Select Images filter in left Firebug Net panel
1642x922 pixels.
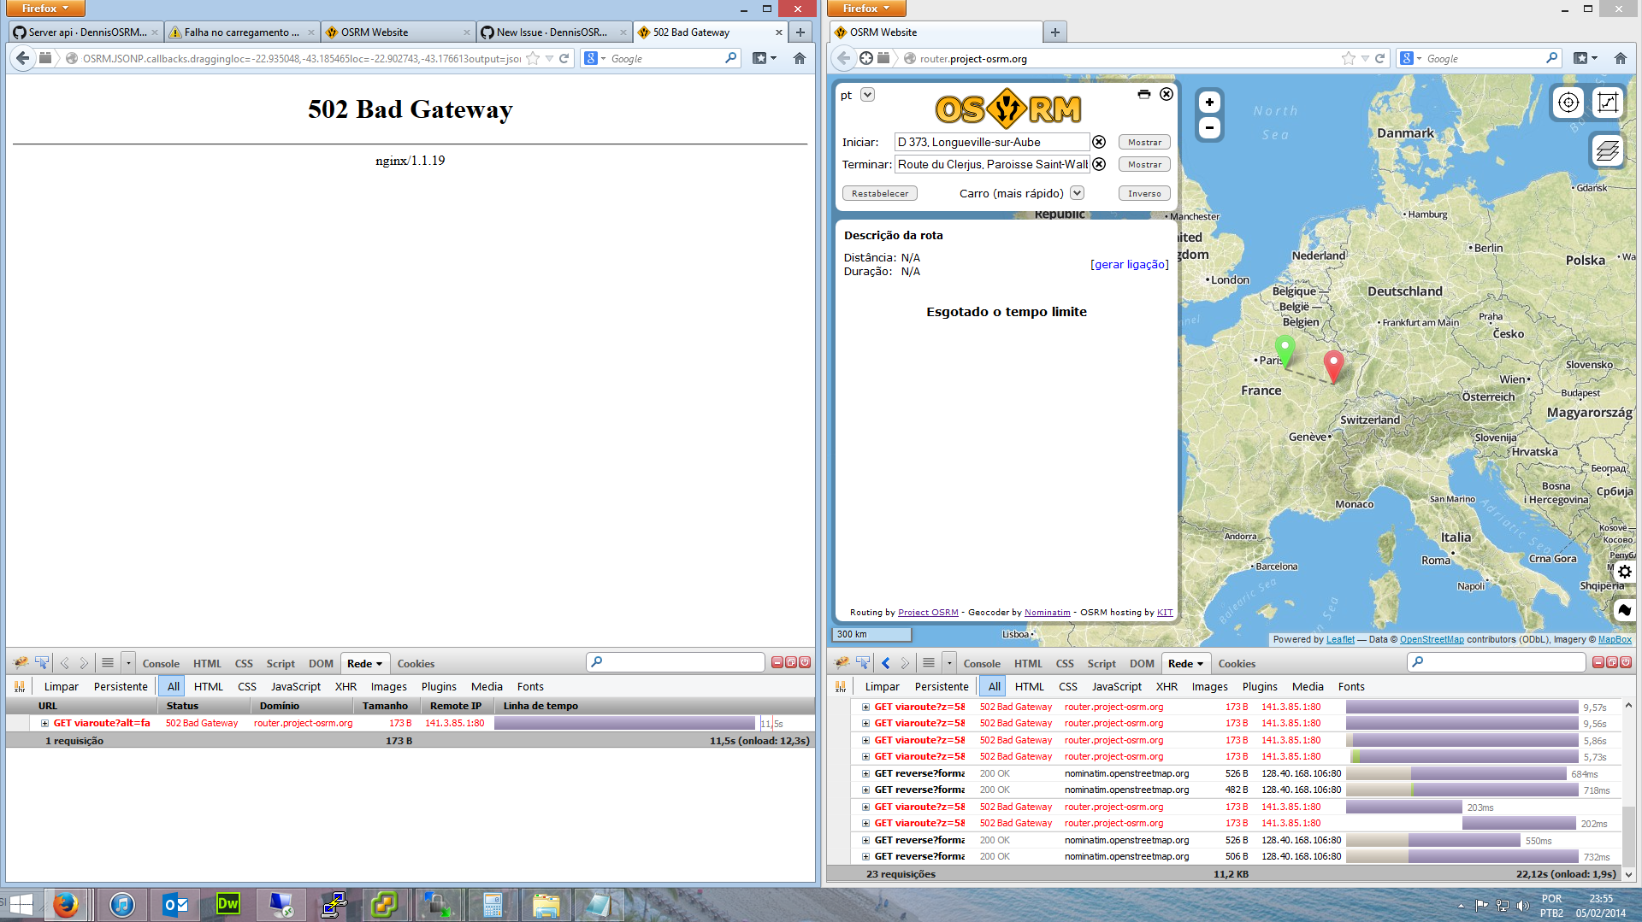(389, 686)
